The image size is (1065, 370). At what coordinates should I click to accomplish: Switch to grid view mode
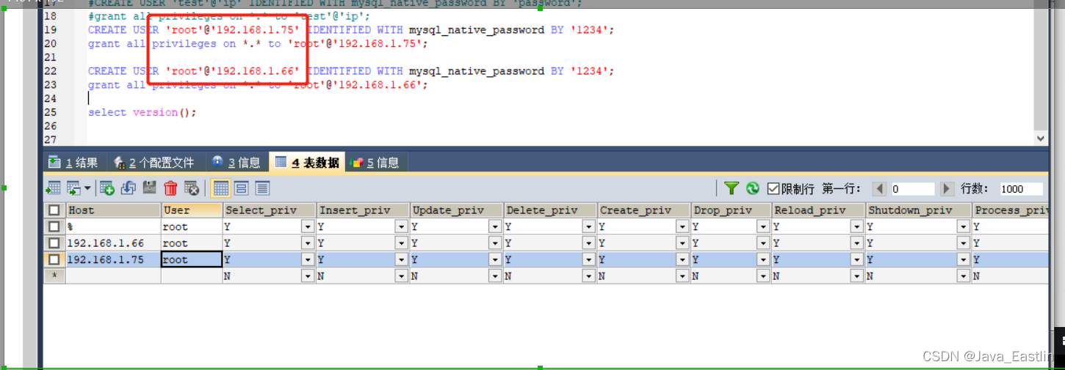[x=220, y=188]
